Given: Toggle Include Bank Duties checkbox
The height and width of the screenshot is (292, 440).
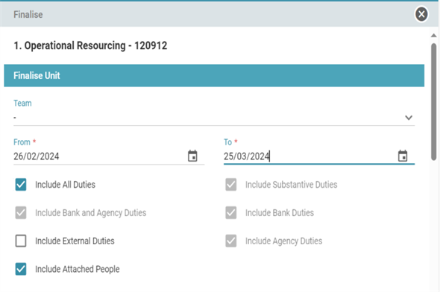Looking at the screenshot, I should point(231,213).
